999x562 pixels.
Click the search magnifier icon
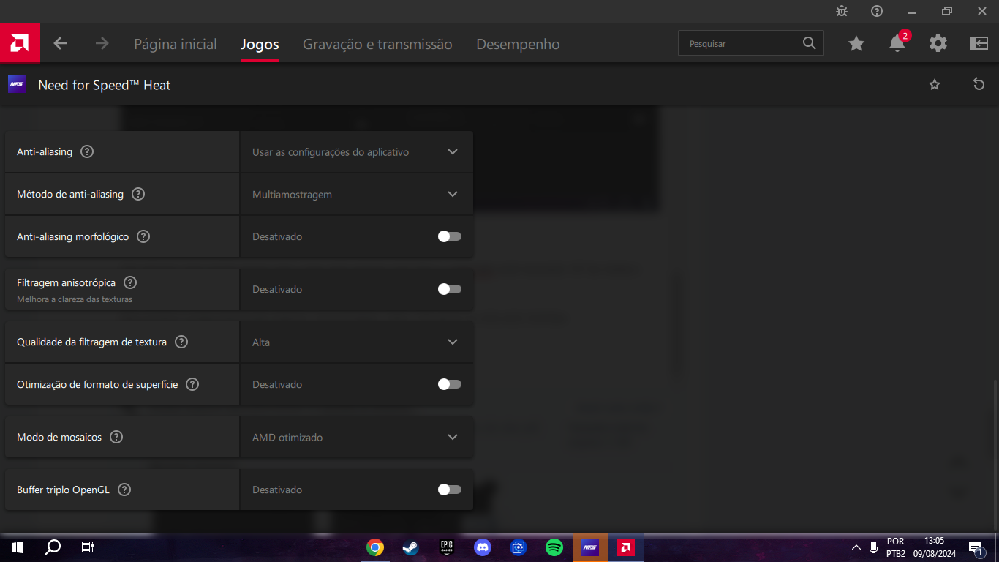coord(809,43)
